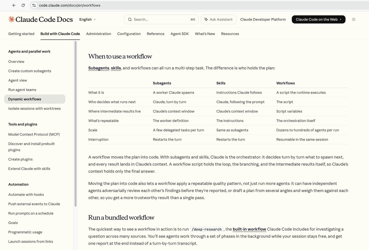This screenshot has height=250, width=369.
Task: Open the Claude Code Docs logo home link
Action: point(41,19)
